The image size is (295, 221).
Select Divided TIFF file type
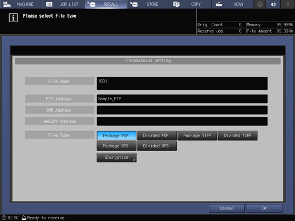pyautogui.click(x=237, y=136)
